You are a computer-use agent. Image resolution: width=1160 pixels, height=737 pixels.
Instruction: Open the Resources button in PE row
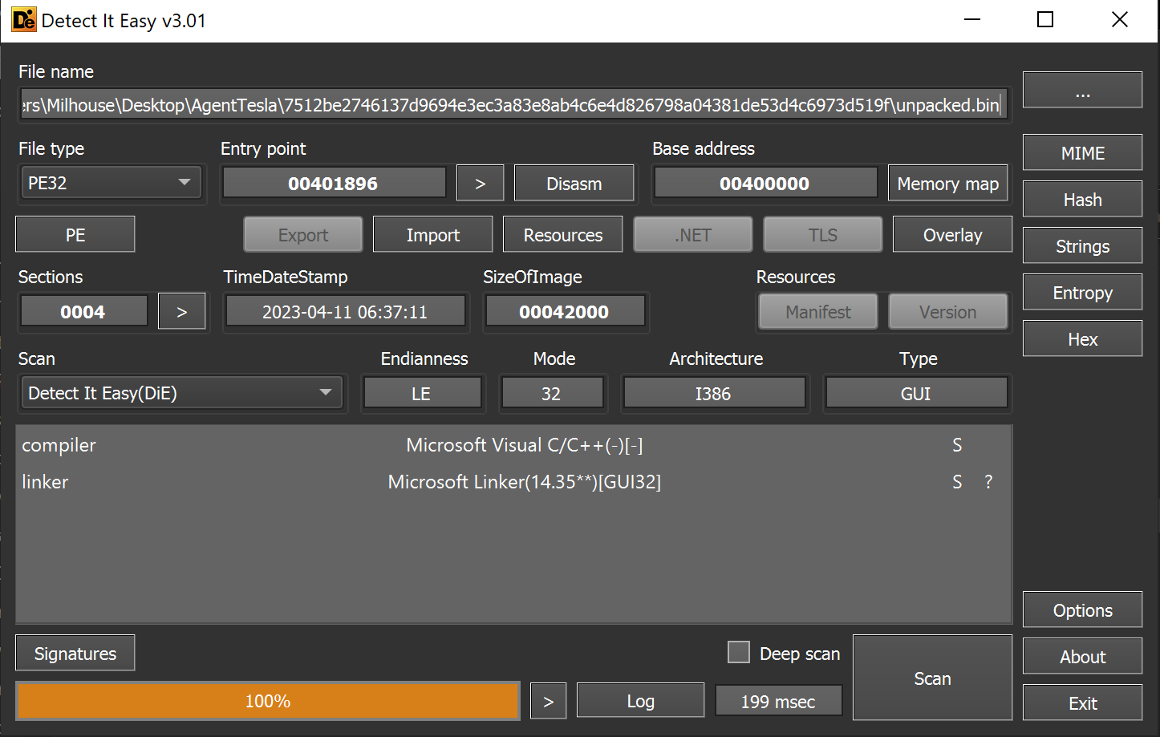(563, 234)
